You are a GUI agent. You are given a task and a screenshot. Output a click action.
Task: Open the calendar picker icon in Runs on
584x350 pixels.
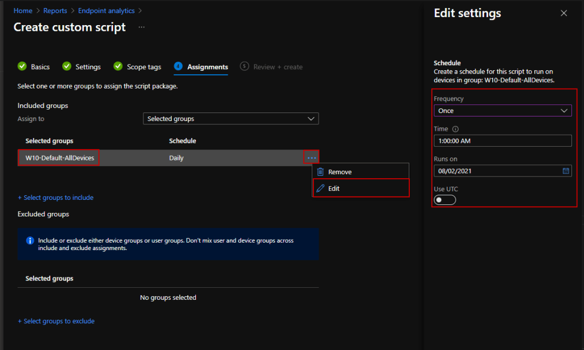point(566,171)
